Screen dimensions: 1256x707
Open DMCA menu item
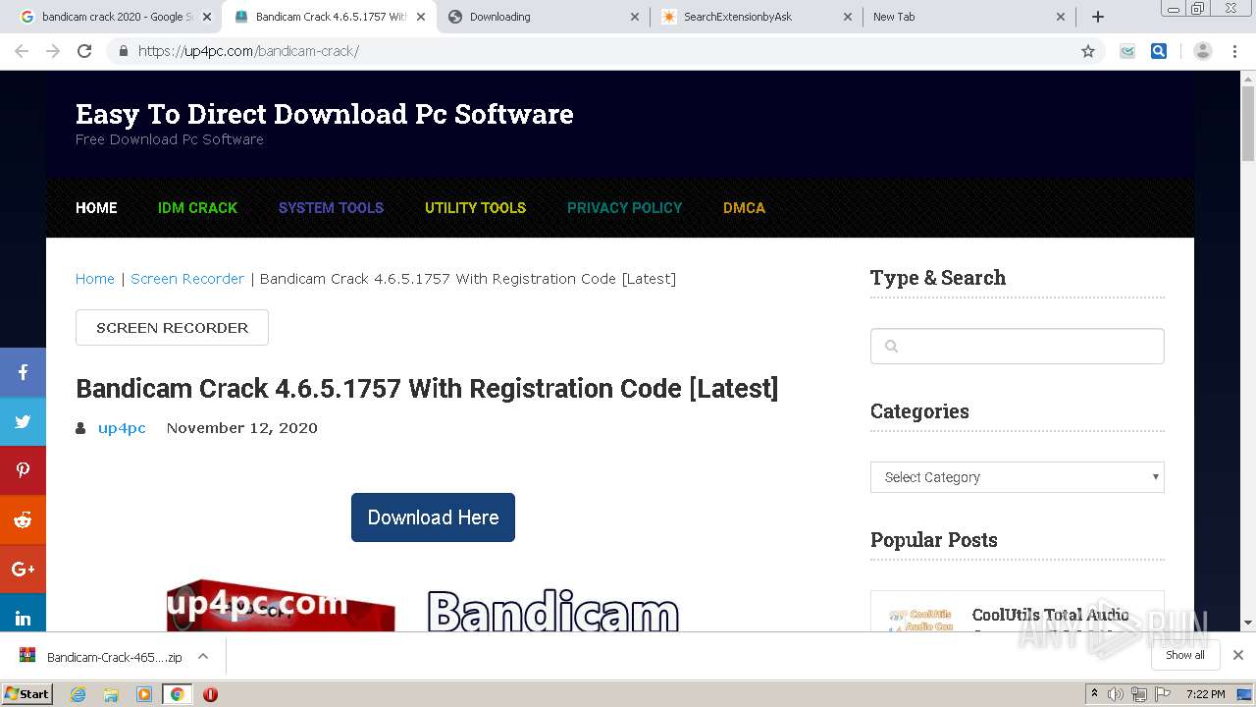pyautogui.click(x=744, y=208)
